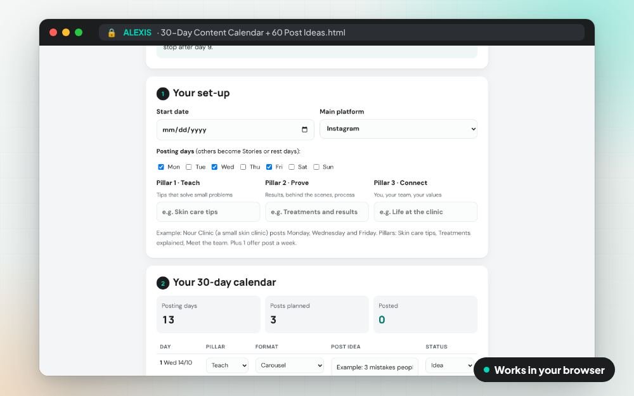Check the Sat posting day checkbox
Image resolution: width=634 pixels, height=396 pixels.
(x=292, y=167)
